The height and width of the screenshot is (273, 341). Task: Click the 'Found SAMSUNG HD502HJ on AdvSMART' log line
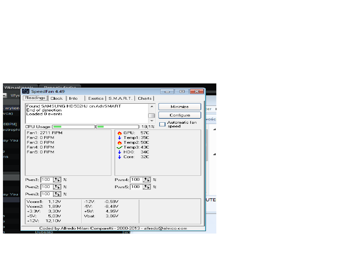point(74,106)
